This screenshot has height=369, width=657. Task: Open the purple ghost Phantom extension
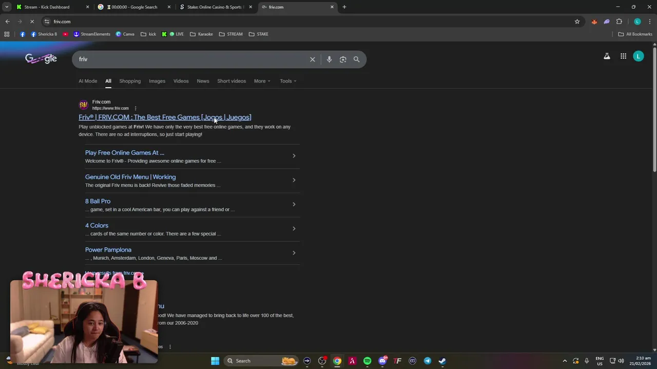tap(607, 22)
